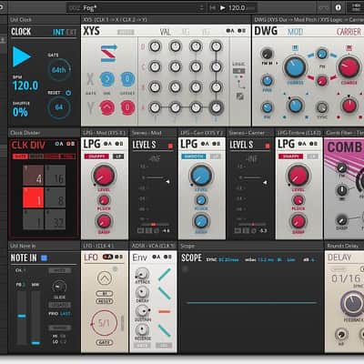Select the 32 divider pad in CLK DIV
Screen dimensions: 364x364
pos(56,219)
